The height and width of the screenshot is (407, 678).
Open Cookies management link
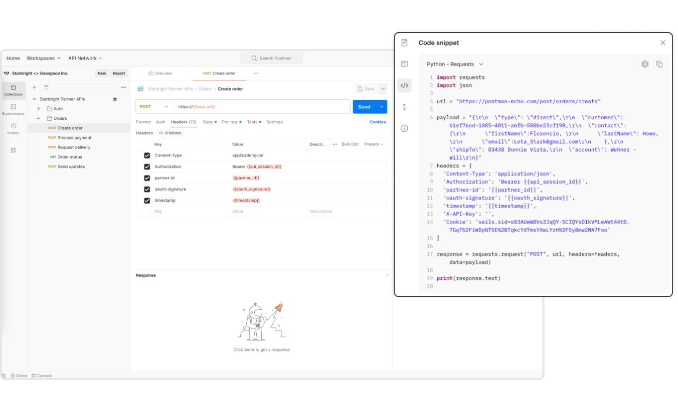tap(378, 122)
